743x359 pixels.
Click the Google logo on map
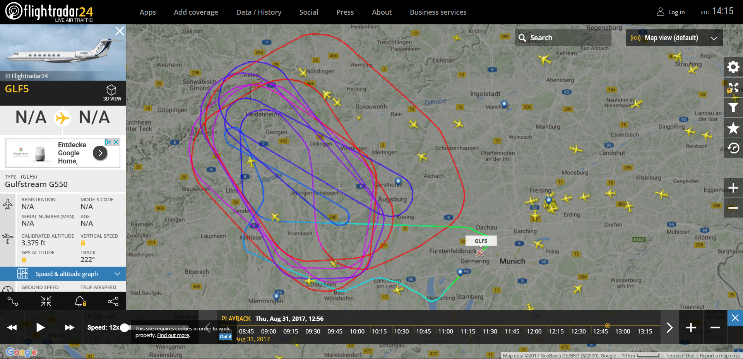click(x=21, y=352)
